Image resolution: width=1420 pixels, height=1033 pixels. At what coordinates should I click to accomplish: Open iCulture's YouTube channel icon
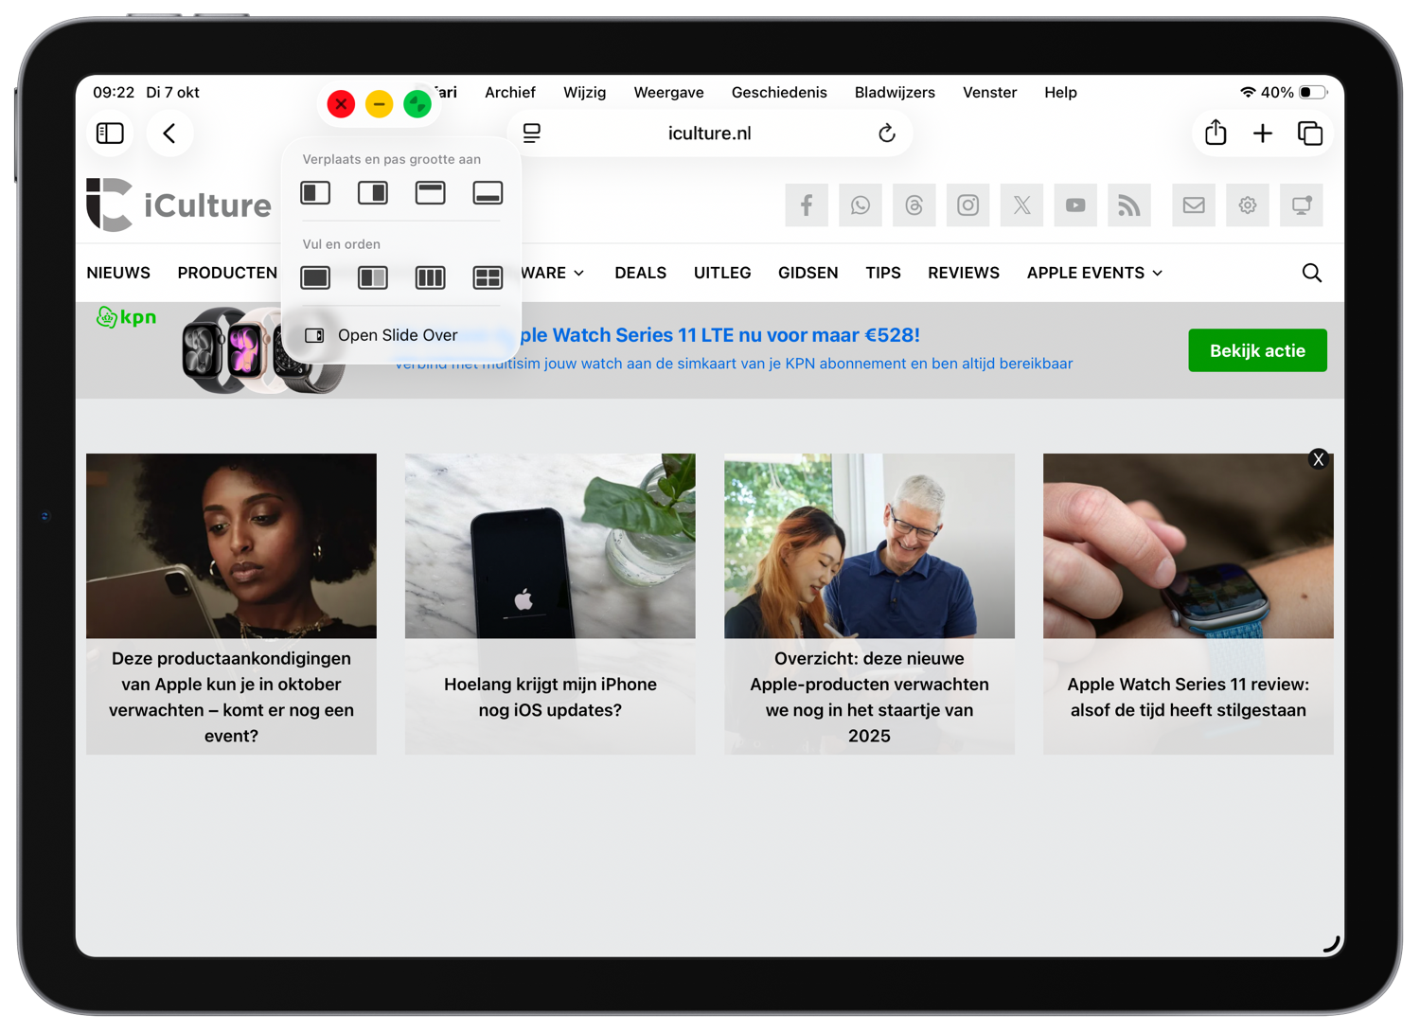1075,205
